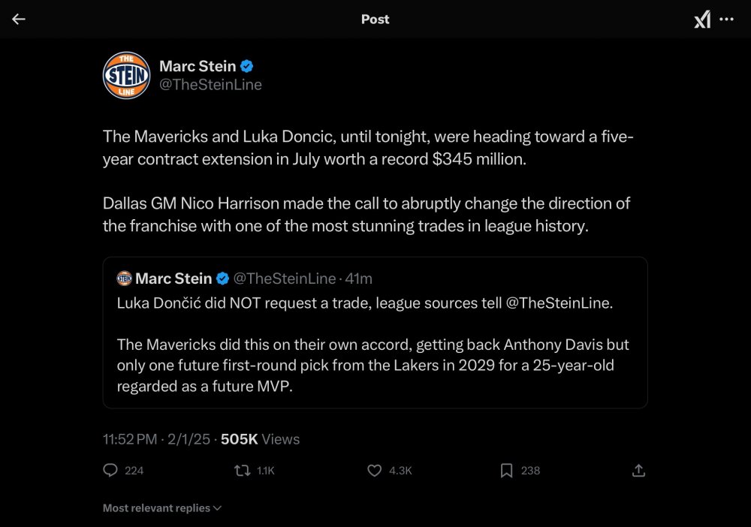Viewport: 751px width, 527px height.
Task: Click the small avatar in quoted post
Action: pyautogui.click(x=125, y=279)
